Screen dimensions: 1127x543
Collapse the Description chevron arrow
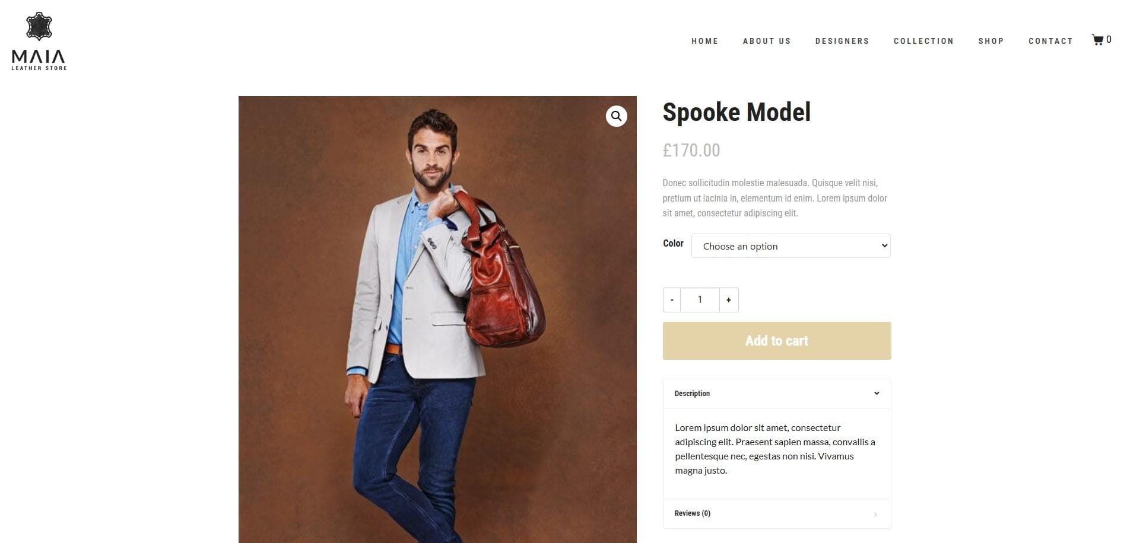coord(876,394)
